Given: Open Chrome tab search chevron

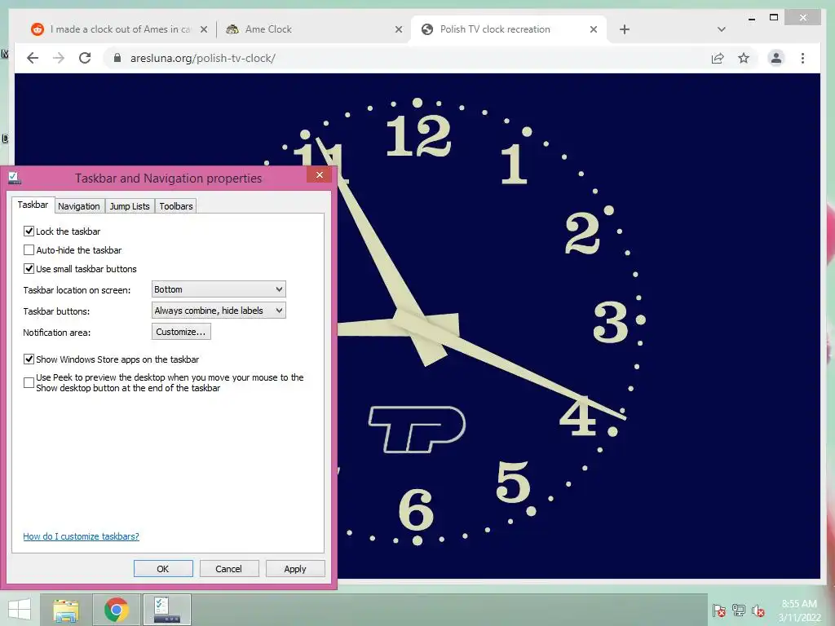Looking at the screenshot, I should click(721, 29).
